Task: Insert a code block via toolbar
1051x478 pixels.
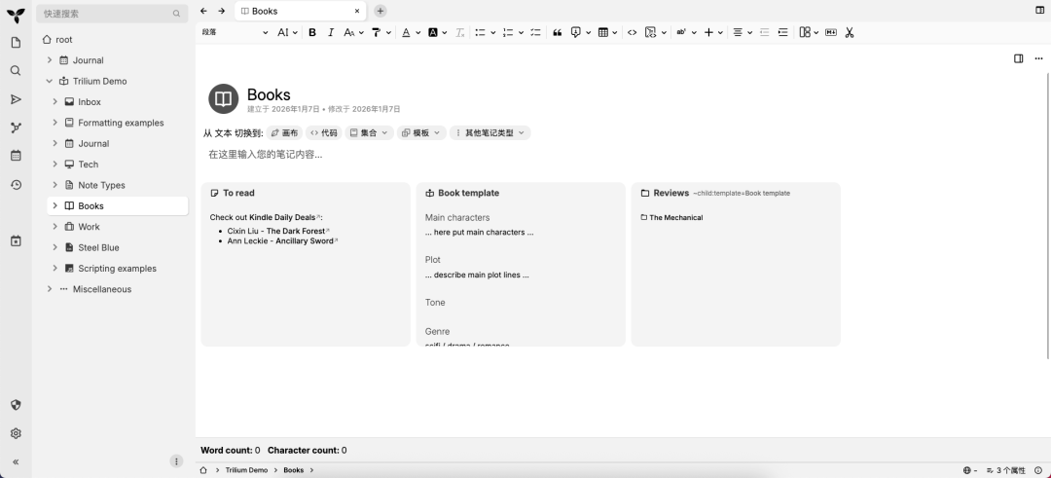Action: tap(632, 32)
